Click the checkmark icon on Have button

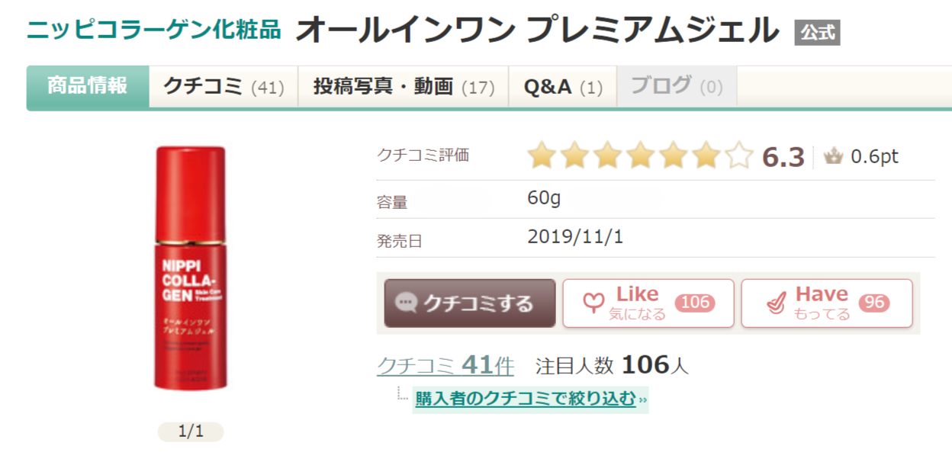[775, 303]
